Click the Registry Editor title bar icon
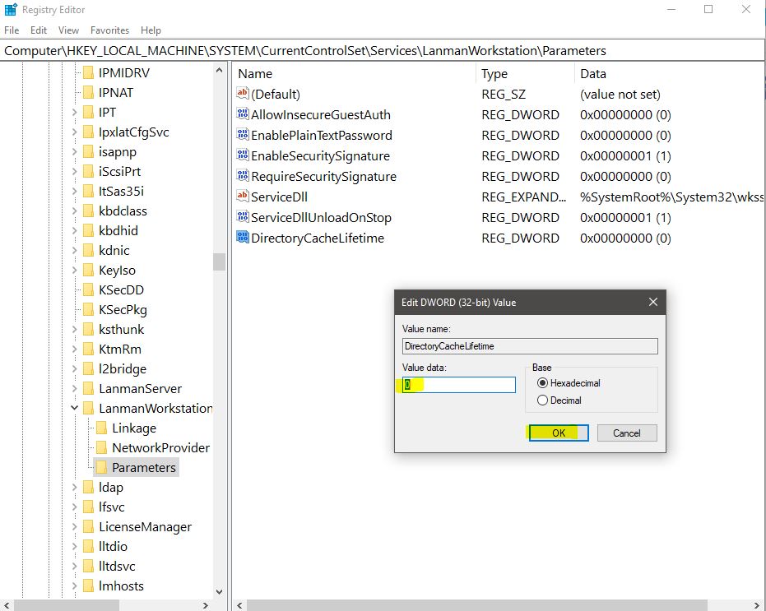This screenshot has width=766, height=611. point(9,9)
